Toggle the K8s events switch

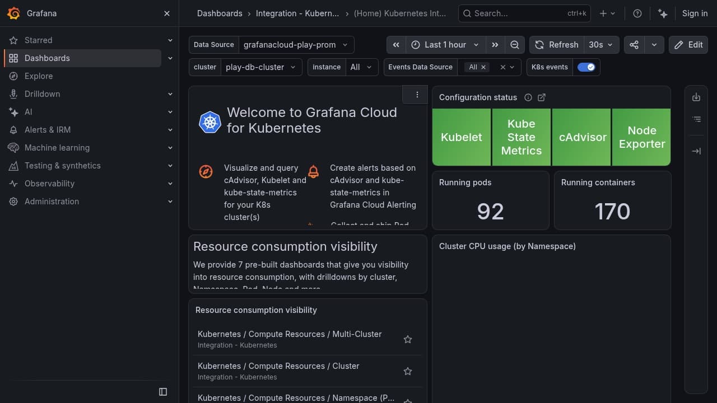click(x=586, y=67)
